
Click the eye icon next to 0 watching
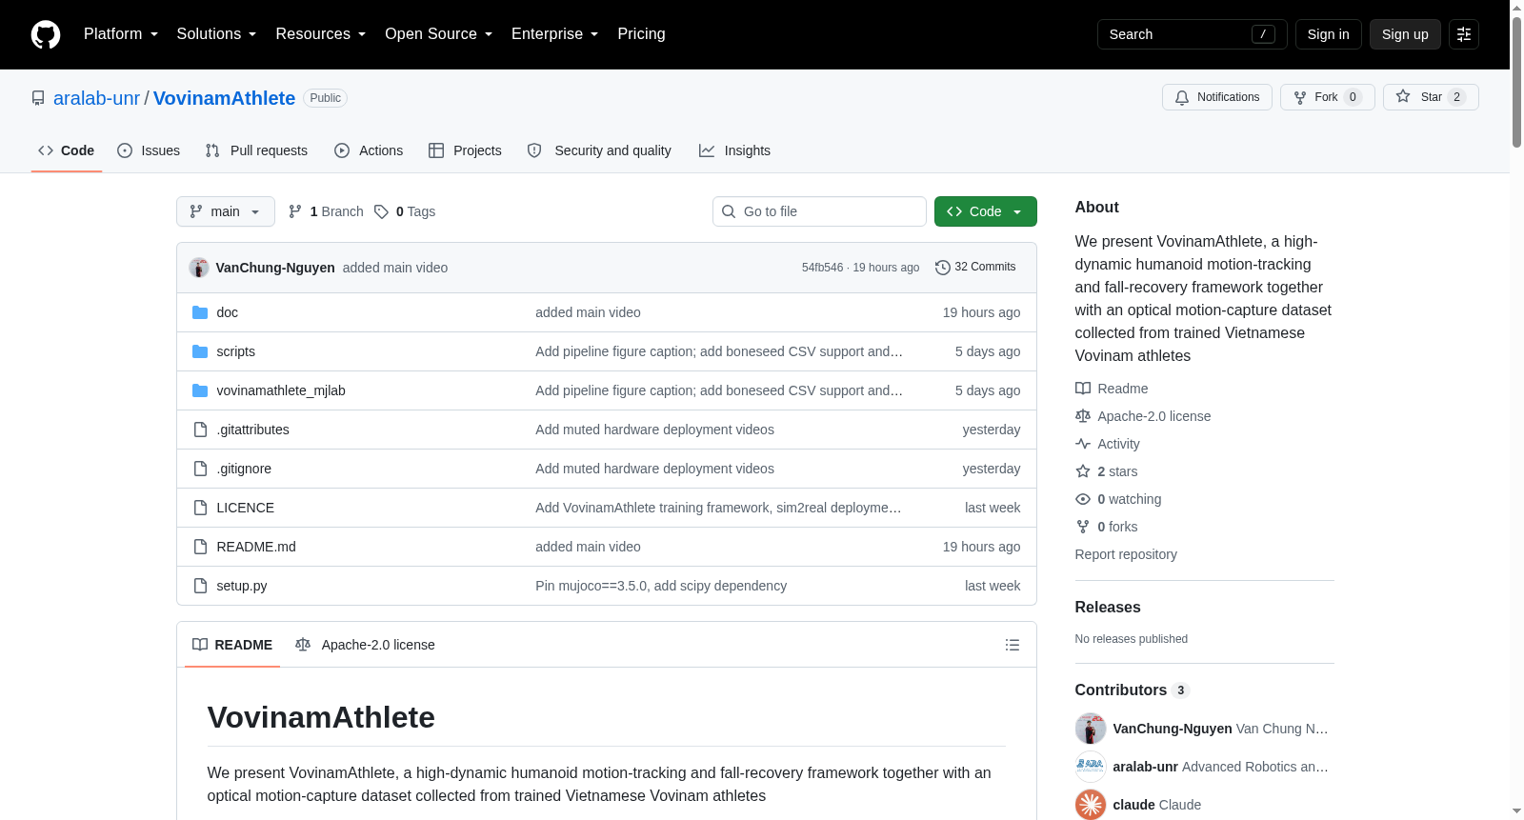click(1083, 499)
